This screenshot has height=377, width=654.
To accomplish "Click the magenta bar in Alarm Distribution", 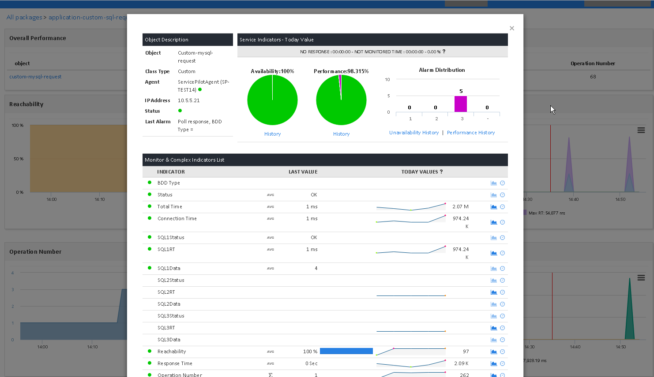I will (x=461, y=104).
